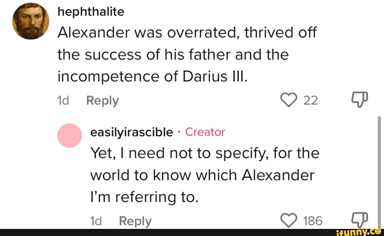Open hephthalite's profile picture
Screen dimensions: 384x236
(x=30, y=22)
